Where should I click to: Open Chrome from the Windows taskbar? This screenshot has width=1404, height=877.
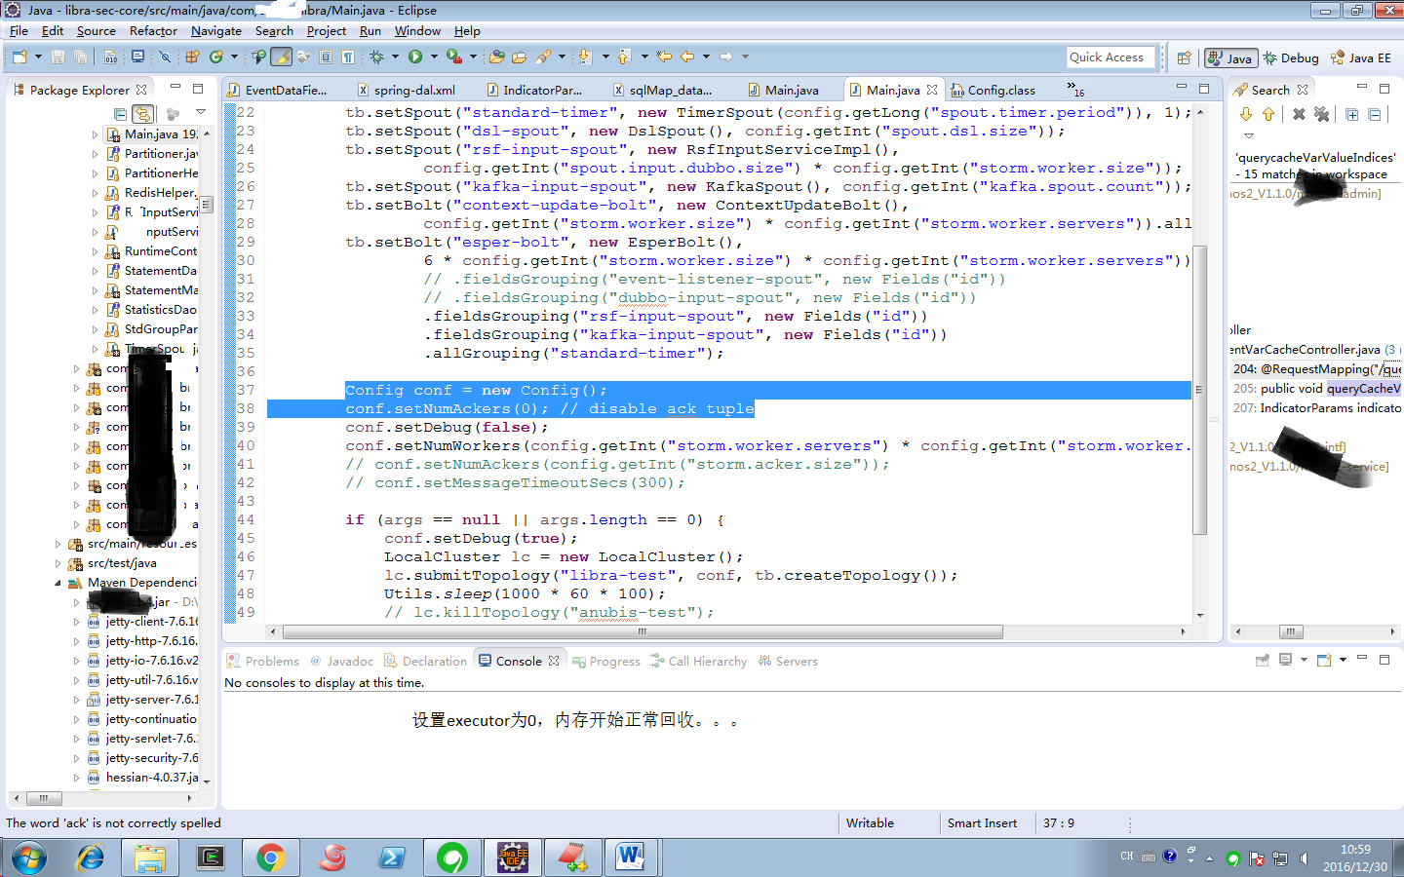271,858
